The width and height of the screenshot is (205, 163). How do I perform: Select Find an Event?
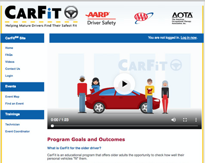click(x=15, y=104)
